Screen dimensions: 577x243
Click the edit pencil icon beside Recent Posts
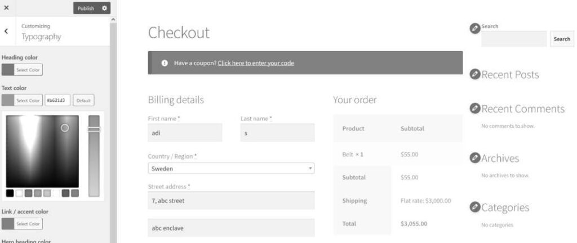(x=475, y=74)
